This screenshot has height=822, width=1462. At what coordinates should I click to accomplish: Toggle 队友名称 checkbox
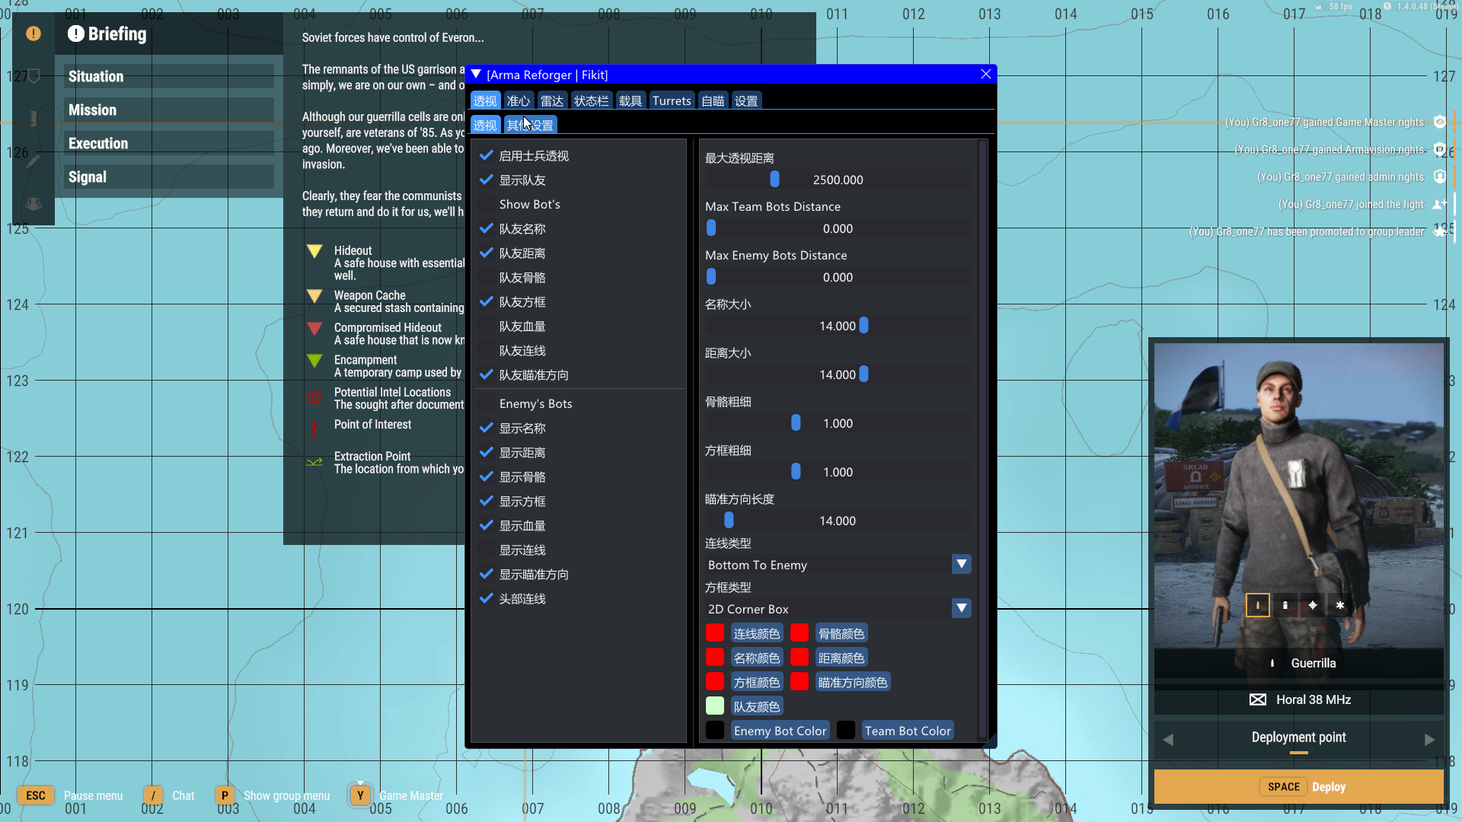(487, 229)
